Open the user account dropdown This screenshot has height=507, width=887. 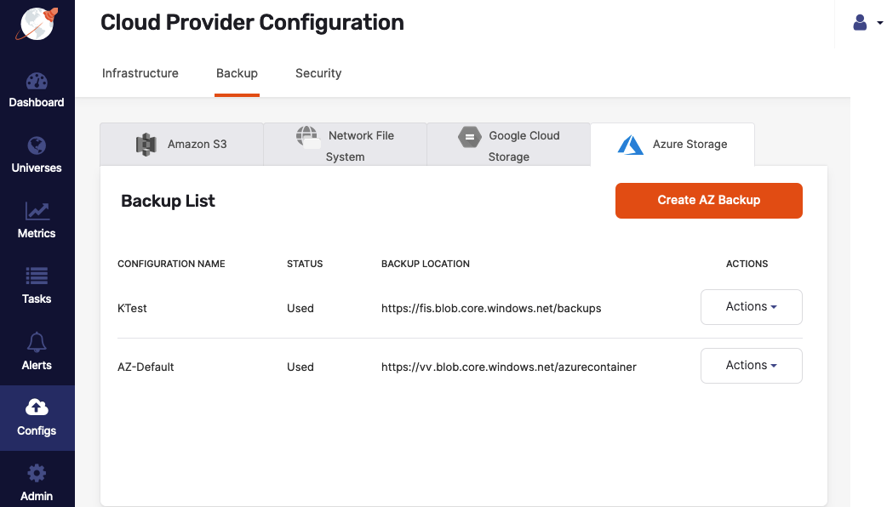coord(865,22)
